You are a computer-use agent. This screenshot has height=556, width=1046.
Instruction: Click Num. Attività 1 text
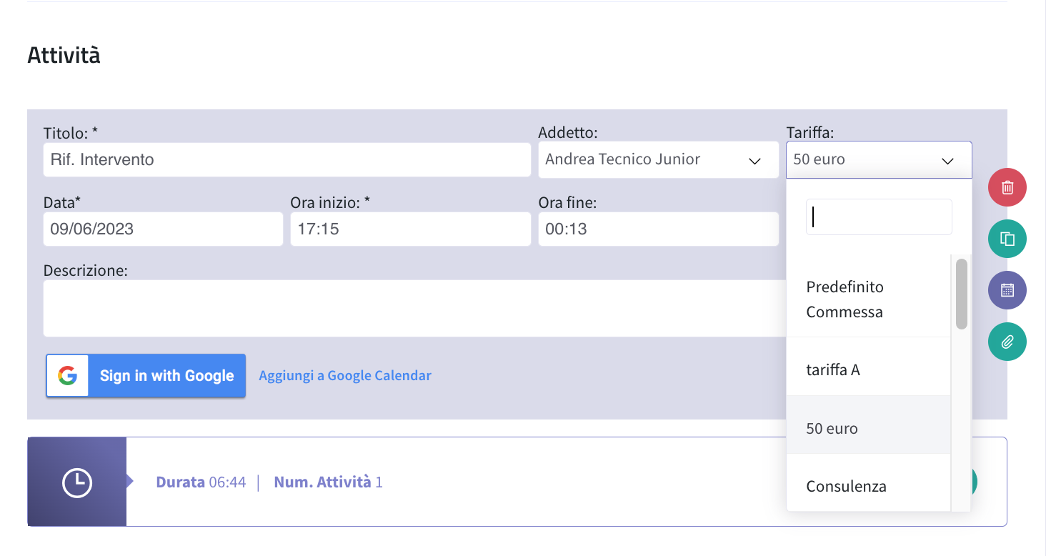tap(328, 482)
